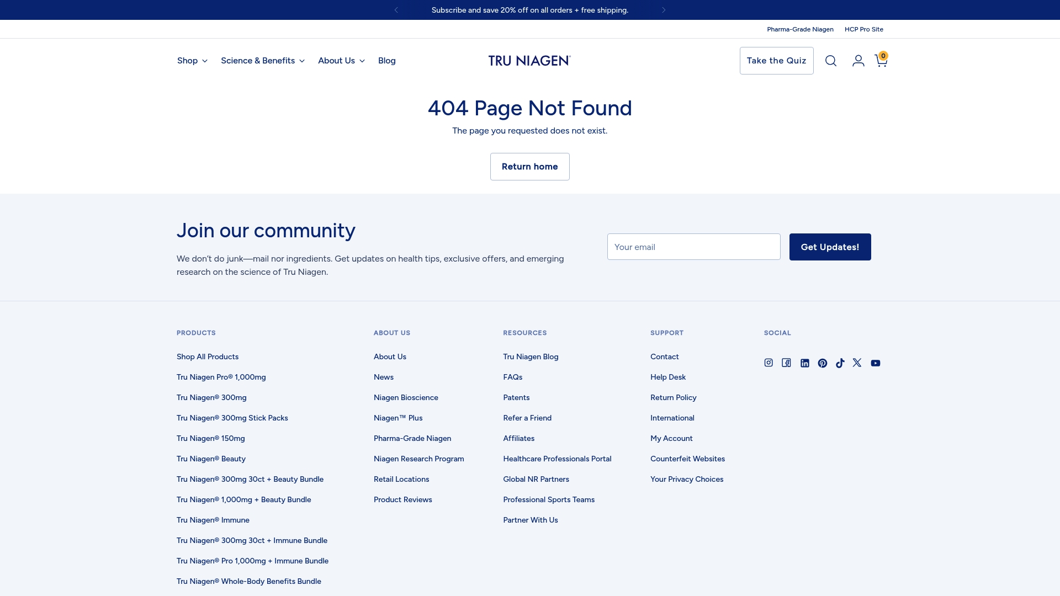Open Tru Niagen Beauty link
The height and width of the screenshot is (596, 1060).
click(211, 459)
